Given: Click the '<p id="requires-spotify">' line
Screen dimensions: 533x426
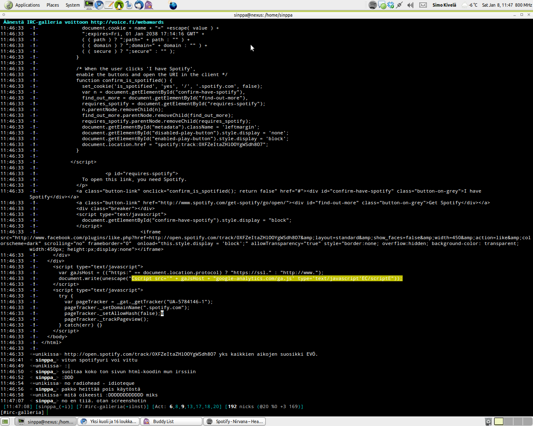Looking at the screenshot, I should coord(142,173).
